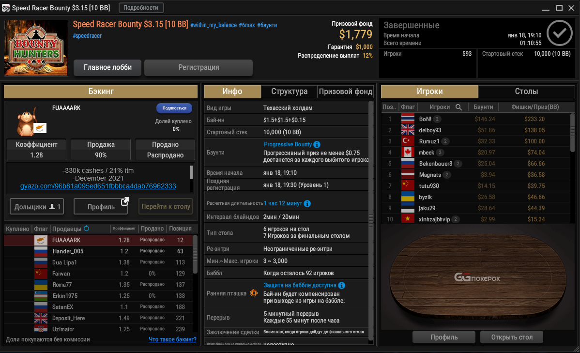The height and width of the screenshot is (353, 580).
Task: Click the FUAAAARK monkey avatar
Action: tap(28, 122)
